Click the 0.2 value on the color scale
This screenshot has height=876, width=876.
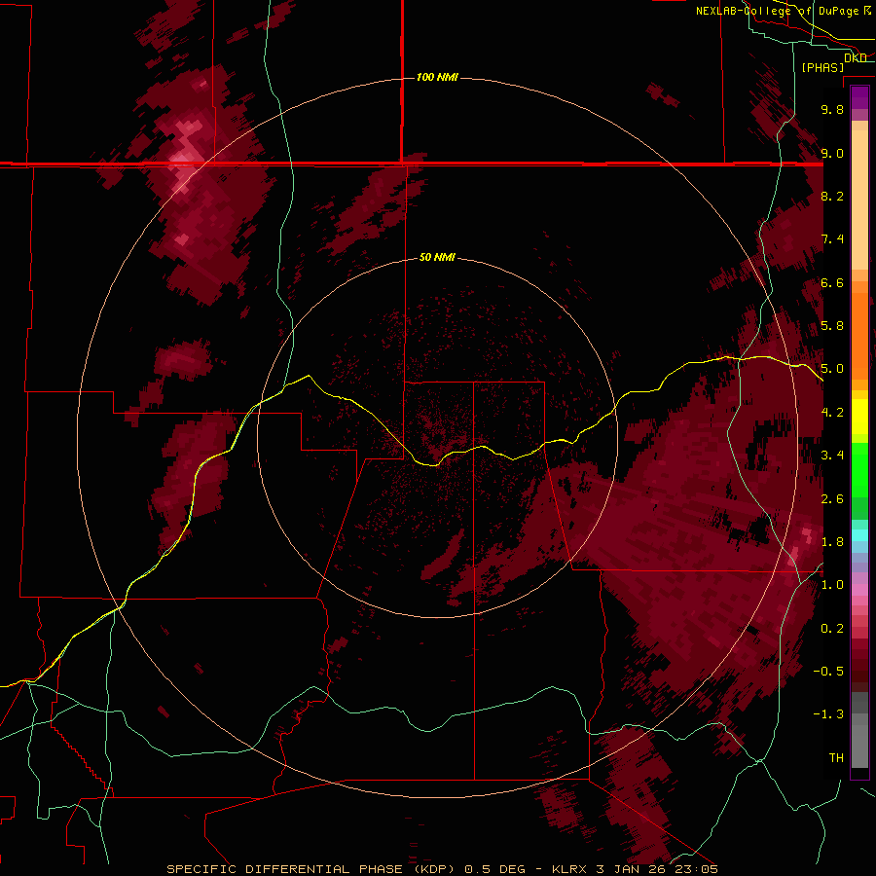(x=832, y=629)
